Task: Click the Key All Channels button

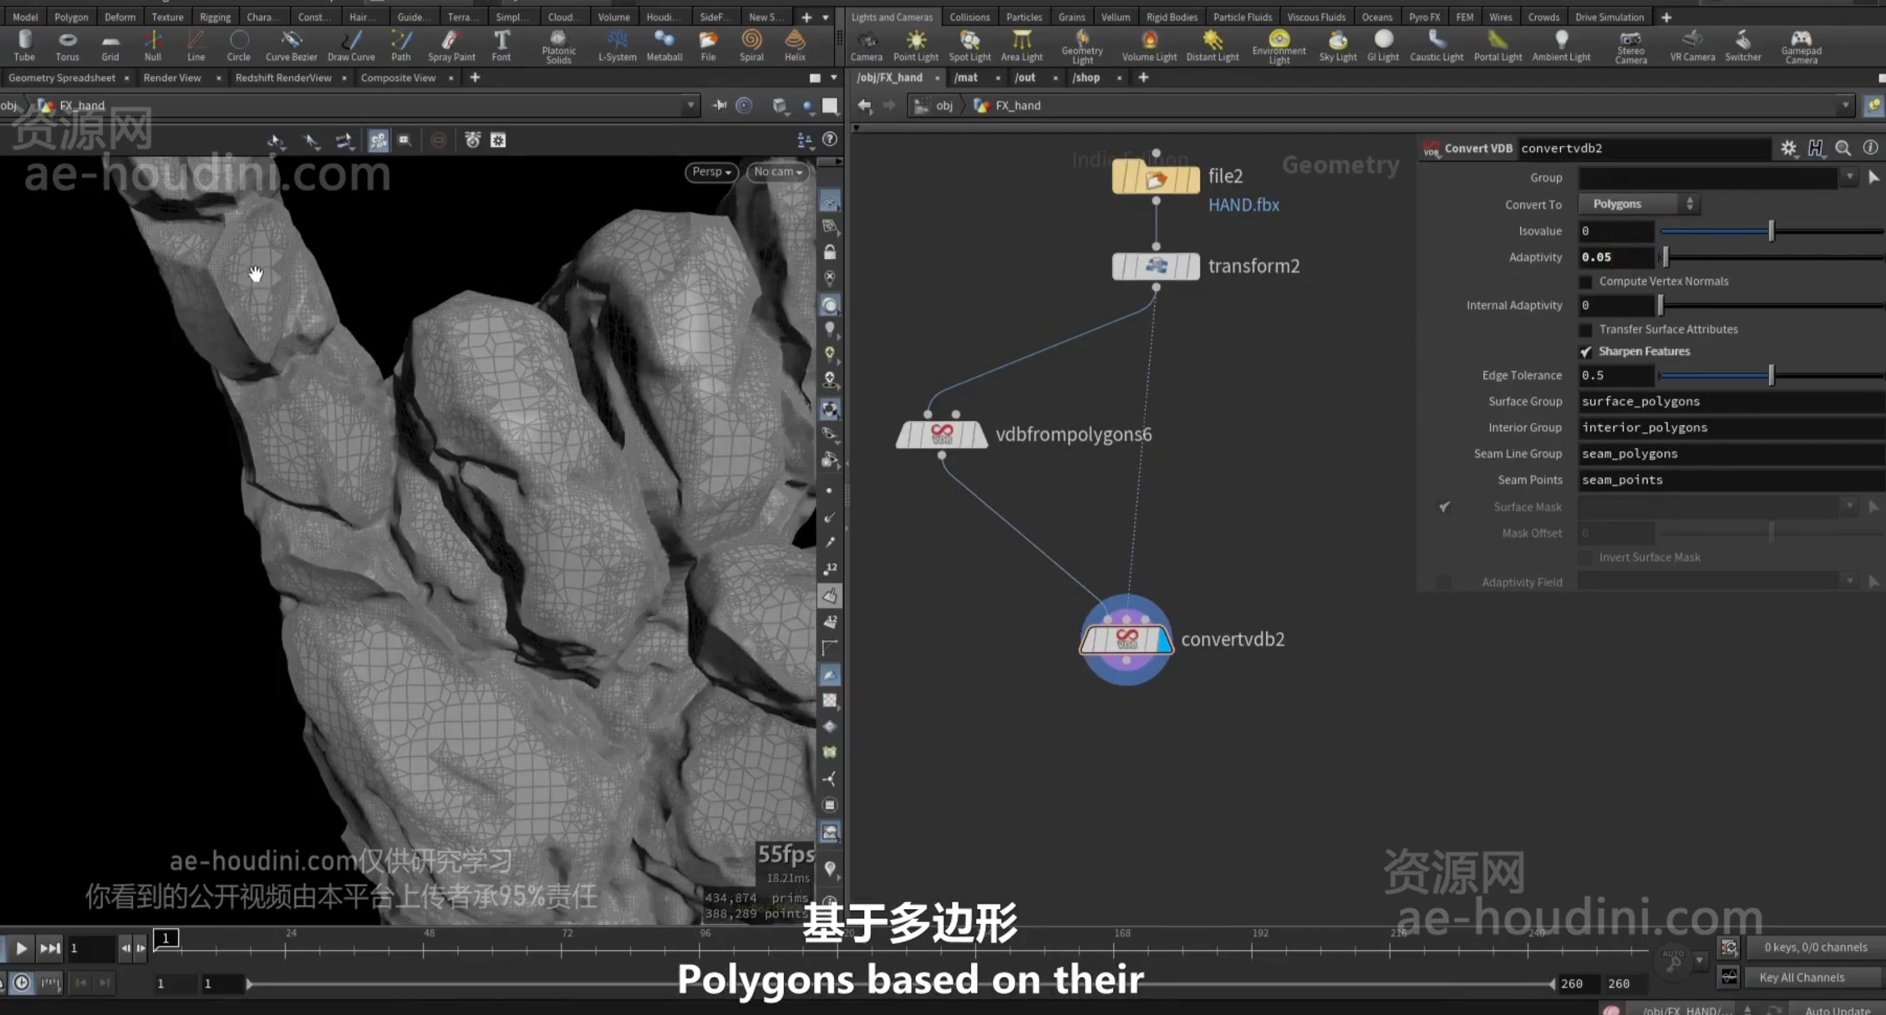Action: pos(1802,978)
